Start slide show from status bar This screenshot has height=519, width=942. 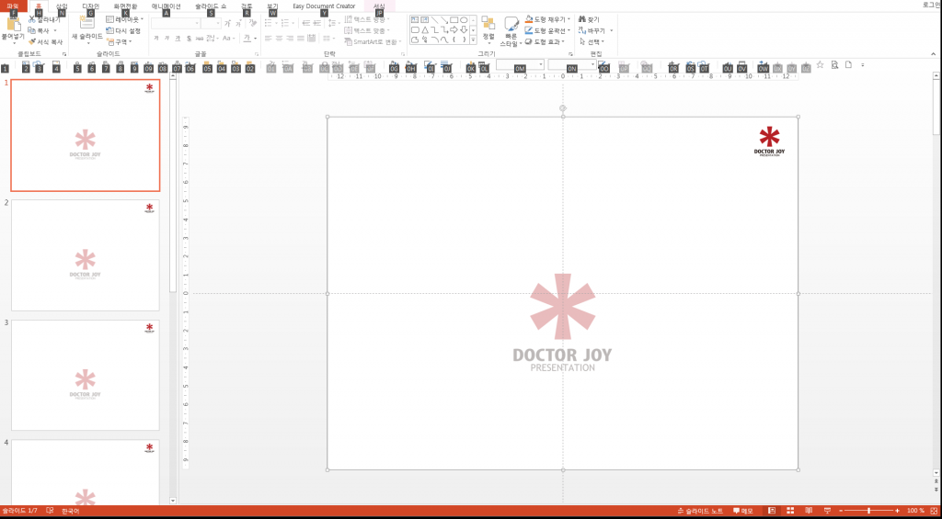point(827,511)
